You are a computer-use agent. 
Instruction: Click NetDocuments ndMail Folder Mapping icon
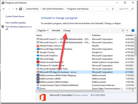coord(38,75)
